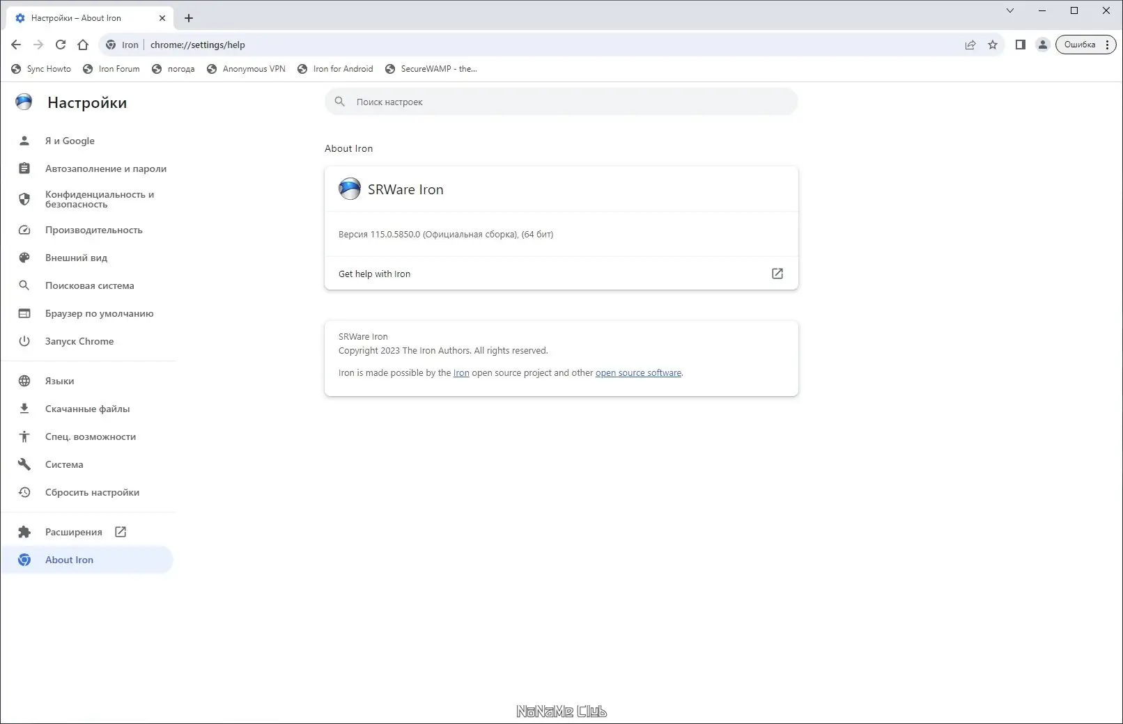Open the Iron Forum bookmark

coord(111,69)
